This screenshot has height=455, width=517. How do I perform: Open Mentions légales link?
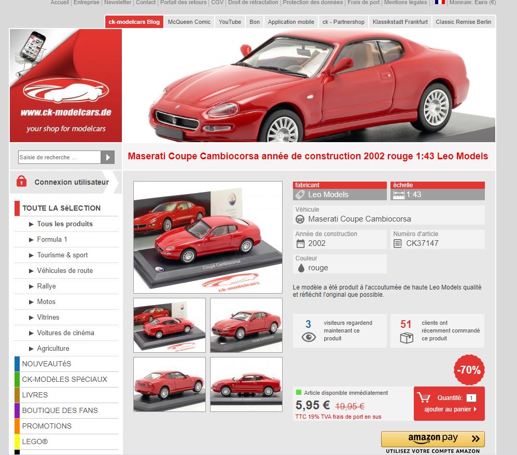coord(406,2)
